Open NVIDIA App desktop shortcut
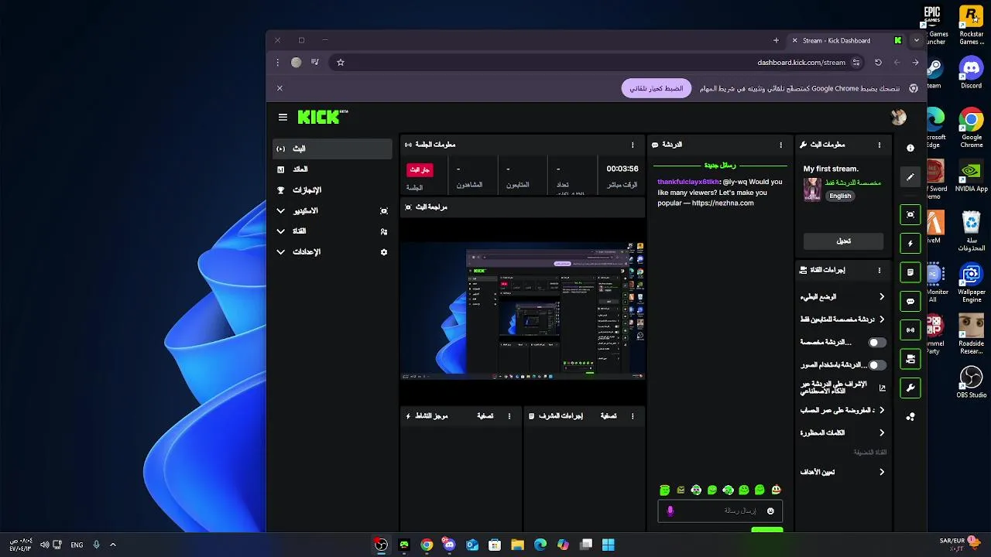Image resolution: width=991 pixels, height=557 pixels. 971,177
